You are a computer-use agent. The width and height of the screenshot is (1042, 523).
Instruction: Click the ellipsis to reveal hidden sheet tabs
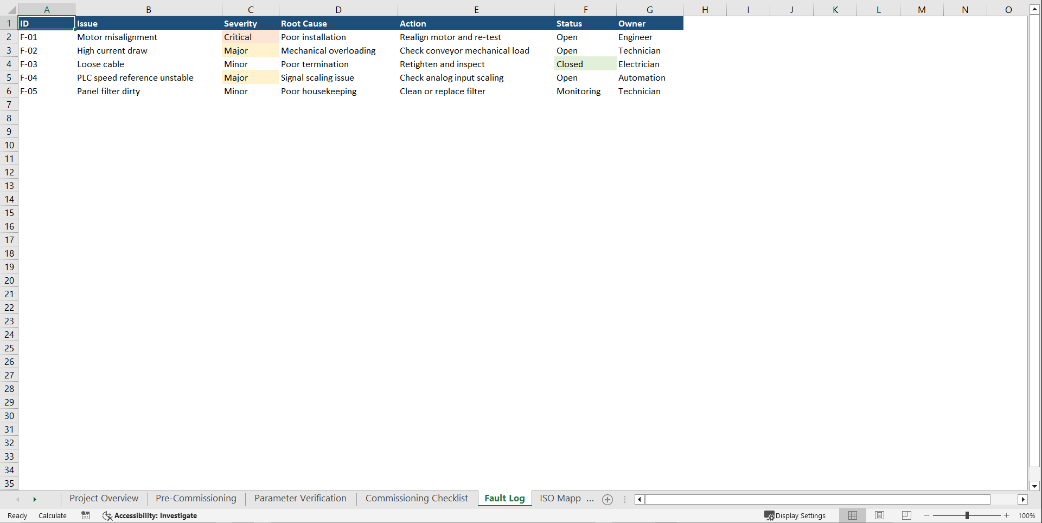click(591, 499)
